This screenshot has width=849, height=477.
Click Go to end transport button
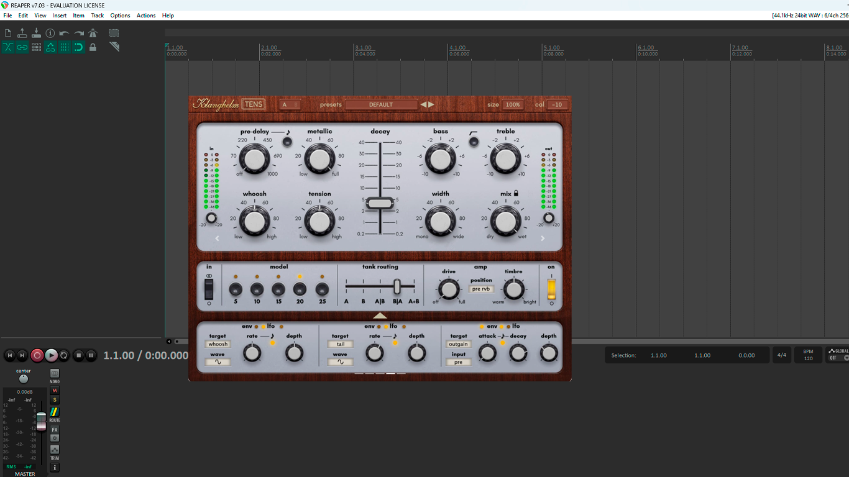click(22, 355)
